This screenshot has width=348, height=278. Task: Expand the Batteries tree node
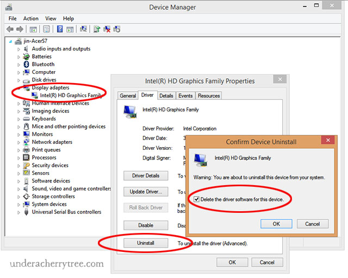pos(18,57)
